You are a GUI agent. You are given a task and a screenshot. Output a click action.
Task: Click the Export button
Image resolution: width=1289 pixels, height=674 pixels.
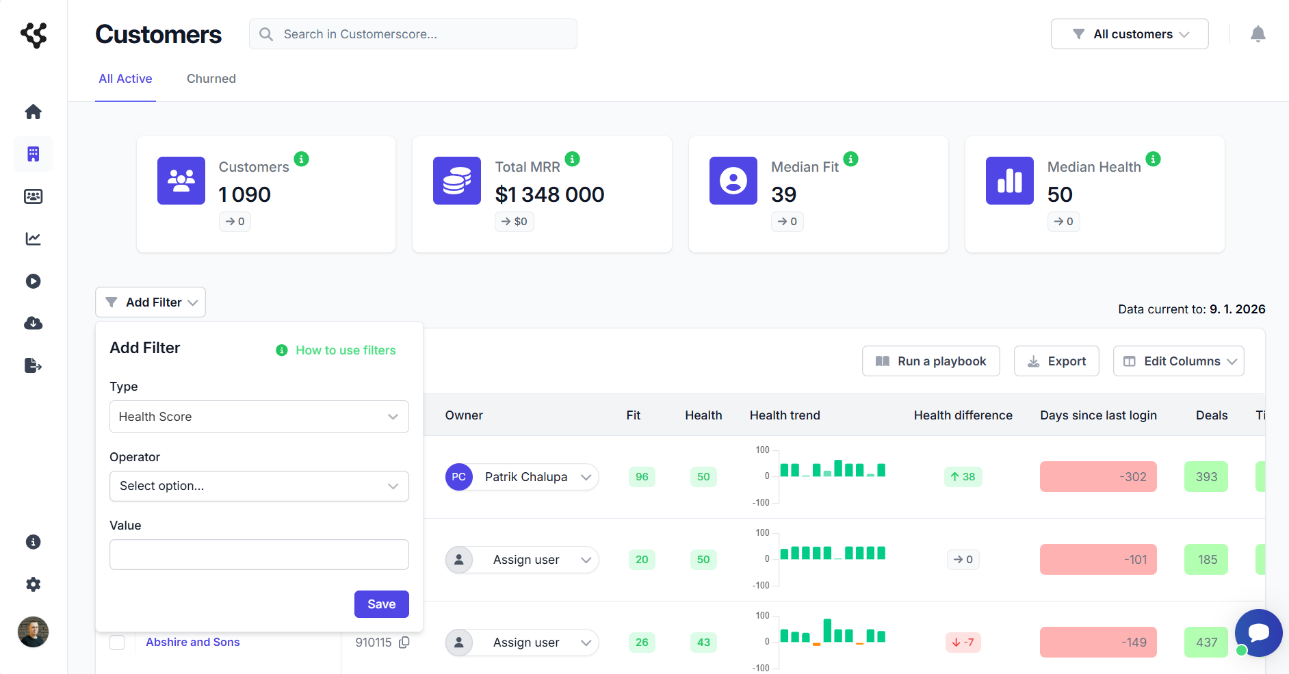click(1056, 361)
